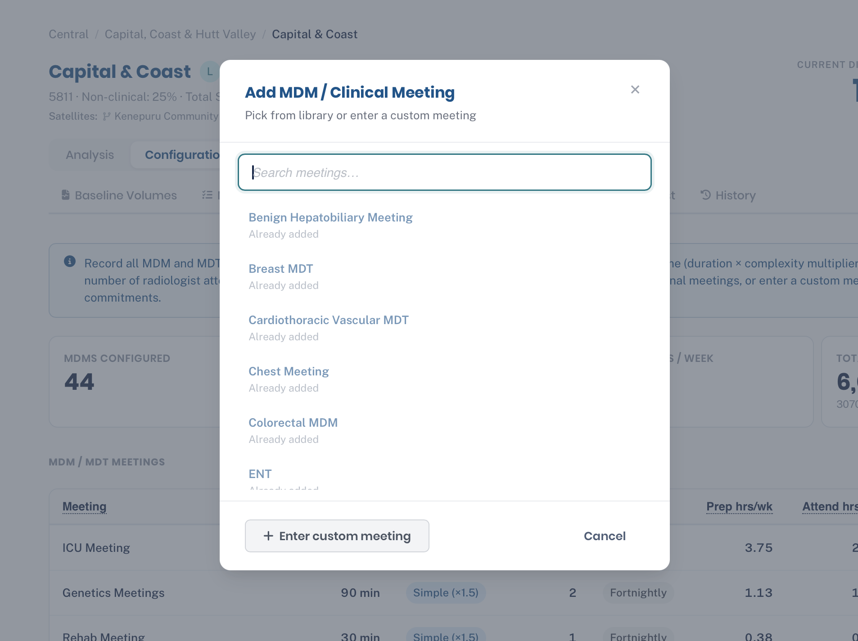Click the Search meetings input field
Screen dimensions: 858x641
click(445, 172)
